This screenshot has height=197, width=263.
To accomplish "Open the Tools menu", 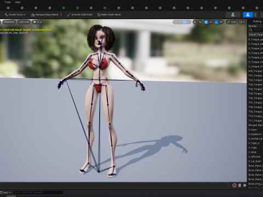I will [x=8, y=2].
